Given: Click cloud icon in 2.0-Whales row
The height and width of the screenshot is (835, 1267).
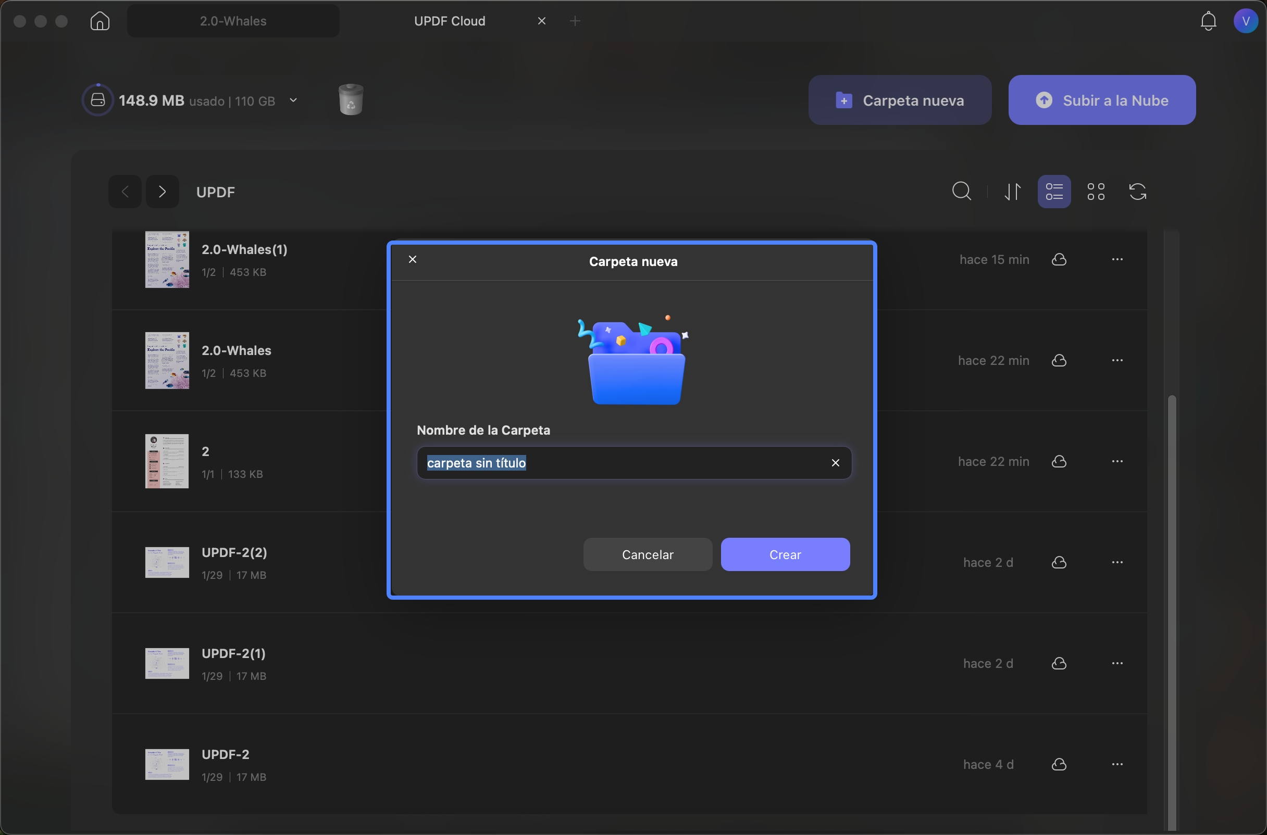Looking at the screenshot, I should pos(1059,361).
